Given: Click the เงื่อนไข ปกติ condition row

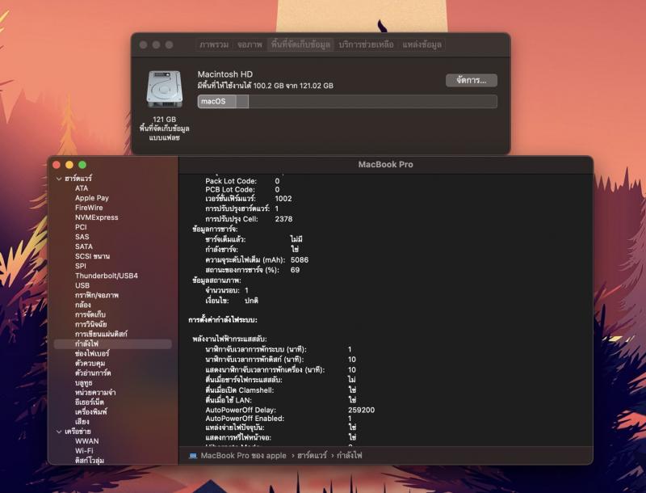Looking at the screenshot, I should point(232,301).
